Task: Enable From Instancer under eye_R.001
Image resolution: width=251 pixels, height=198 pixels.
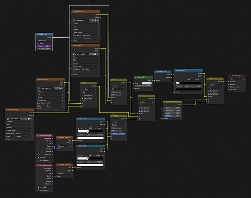Action: pos(38,160)
